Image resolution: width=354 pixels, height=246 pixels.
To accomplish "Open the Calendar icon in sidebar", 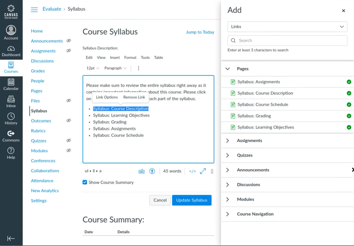I will 11,84.
